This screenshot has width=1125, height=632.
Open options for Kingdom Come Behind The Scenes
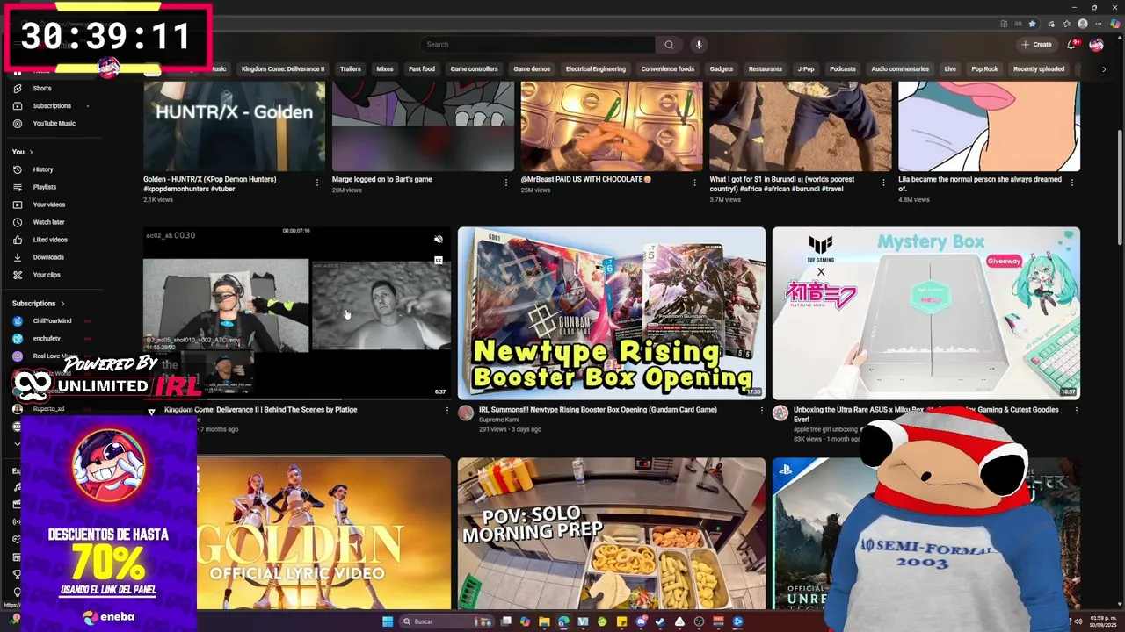(x=446, y=410)
